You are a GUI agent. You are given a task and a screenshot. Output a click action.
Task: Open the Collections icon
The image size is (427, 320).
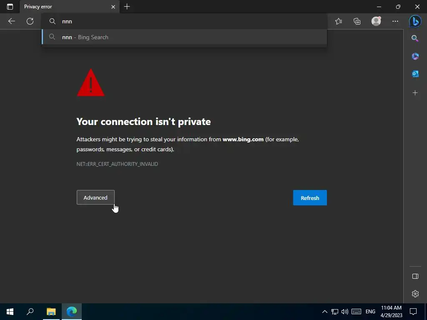pos(357,21)
